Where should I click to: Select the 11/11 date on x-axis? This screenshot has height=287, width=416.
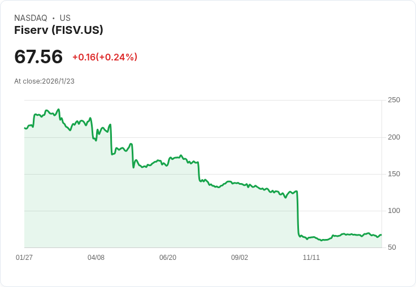pyautogui.click(x=311, y=258)
